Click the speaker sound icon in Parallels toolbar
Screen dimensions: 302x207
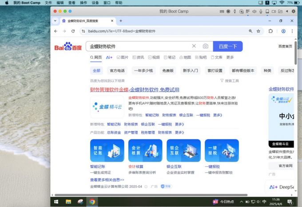(254, 12)
